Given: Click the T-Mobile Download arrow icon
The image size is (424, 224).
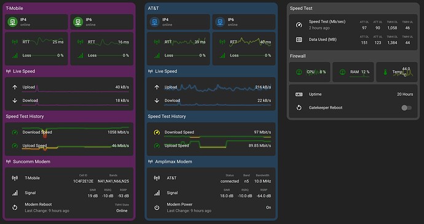Looking at the screenshot, I should coord(15,100).
